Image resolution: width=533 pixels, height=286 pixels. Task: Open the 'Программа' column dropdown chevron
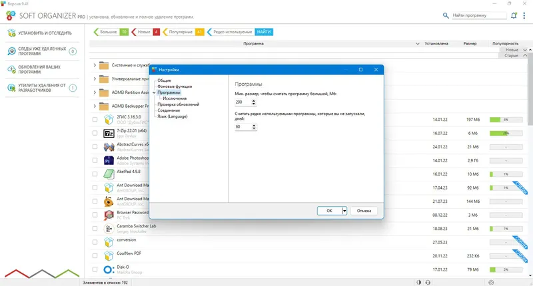click(418, 44)
